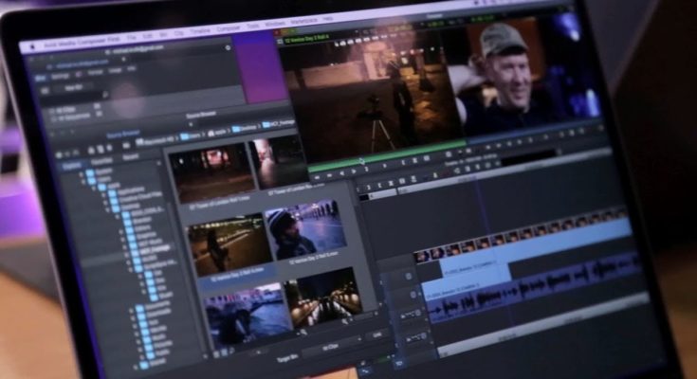Image resolution: width=697 pixels, height=379 pixels.
Task: Click the step forward arrow under source monitor
Action: click(354, 171)
